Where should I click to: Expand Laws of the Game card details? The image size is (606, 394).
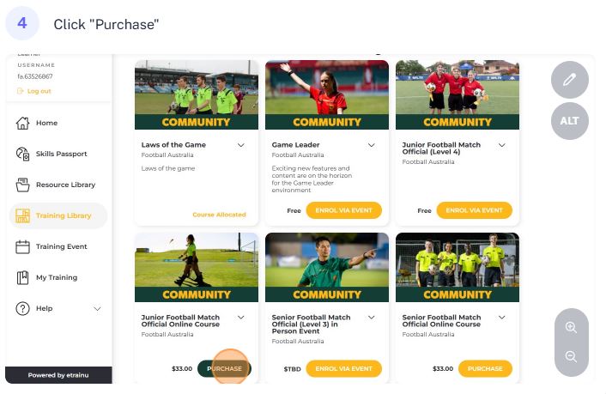241,145
